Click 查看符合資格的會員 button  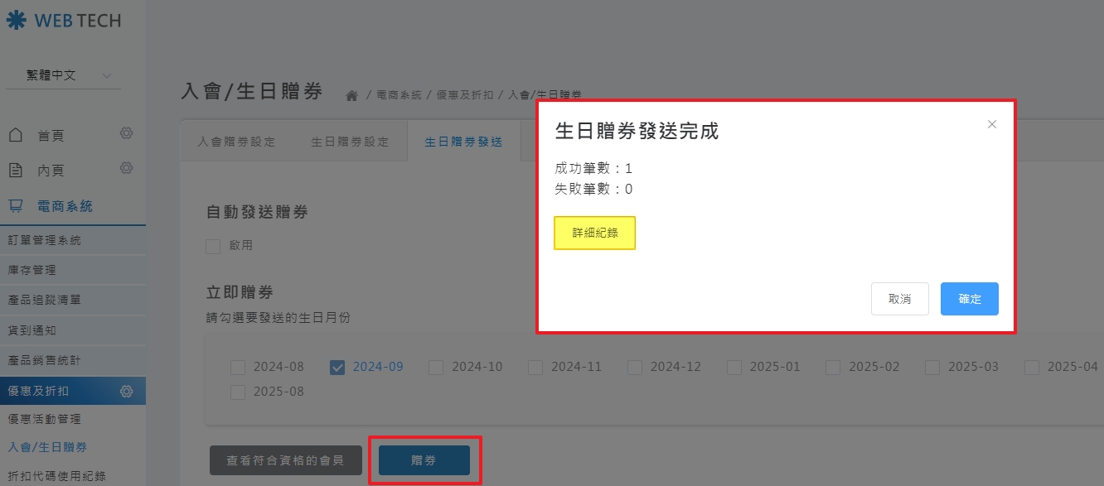285,460
